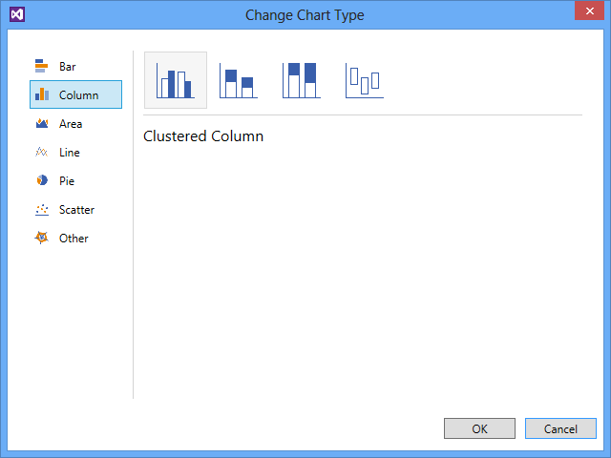The height and width of the screenshot is (458, 611).
Task: Close the Change Chart Type dialog
Action: coord(589,13)
